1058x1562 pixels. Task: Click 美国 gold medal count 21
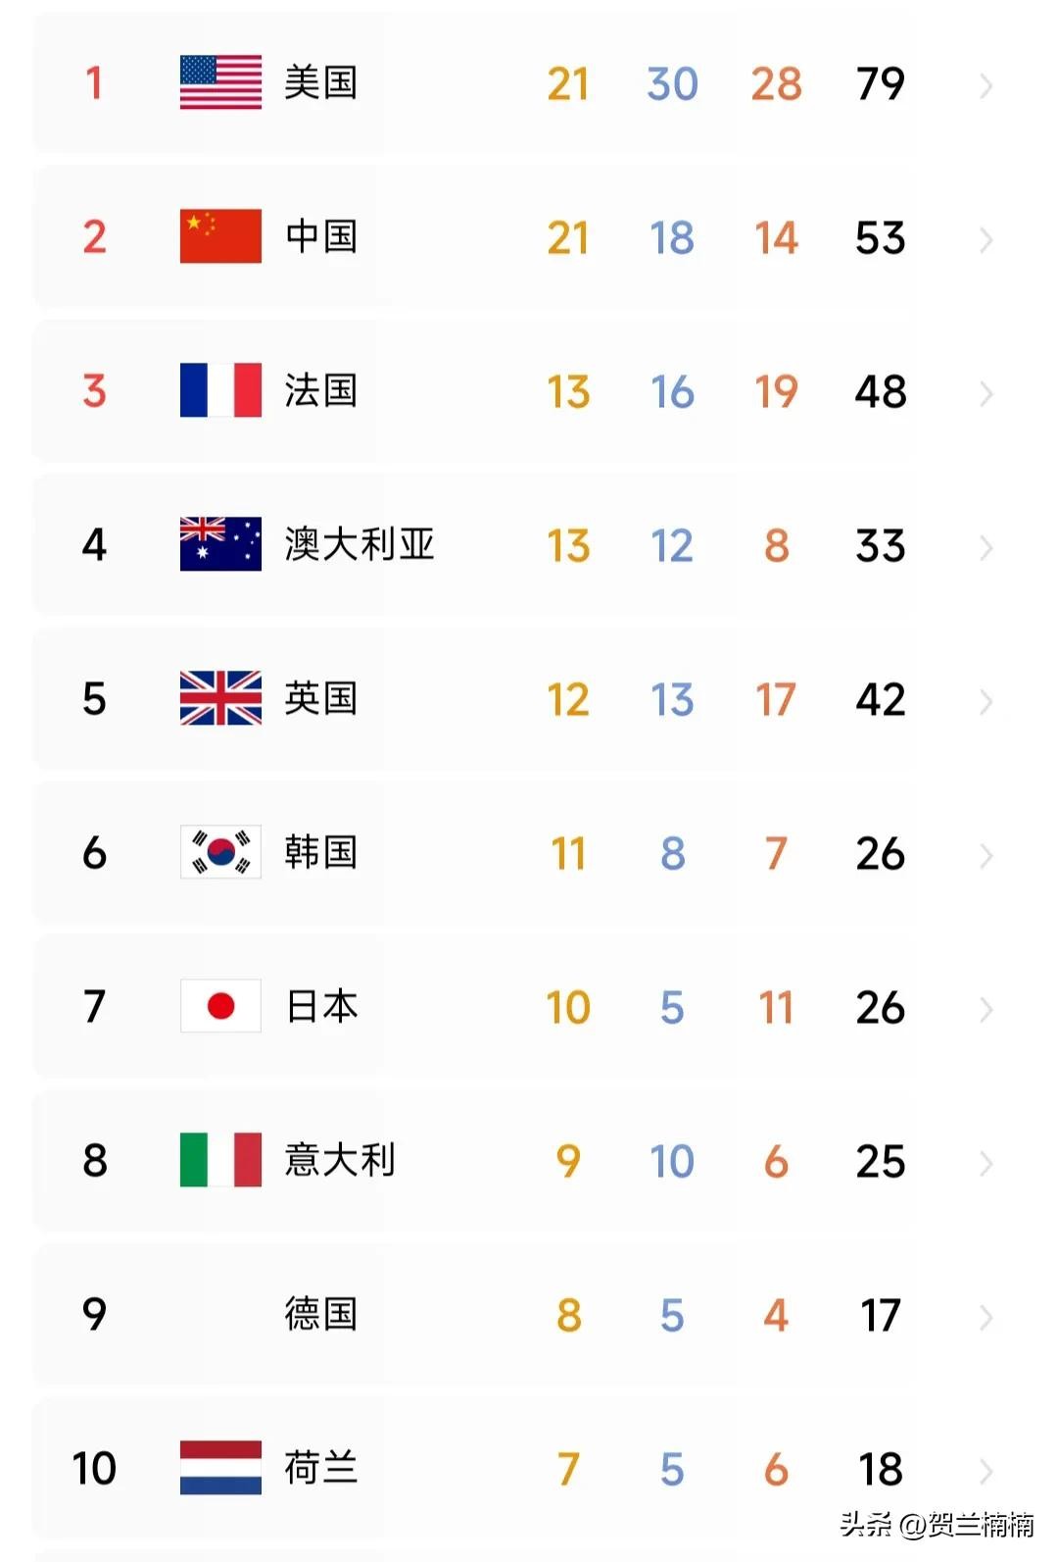(568, 84)
